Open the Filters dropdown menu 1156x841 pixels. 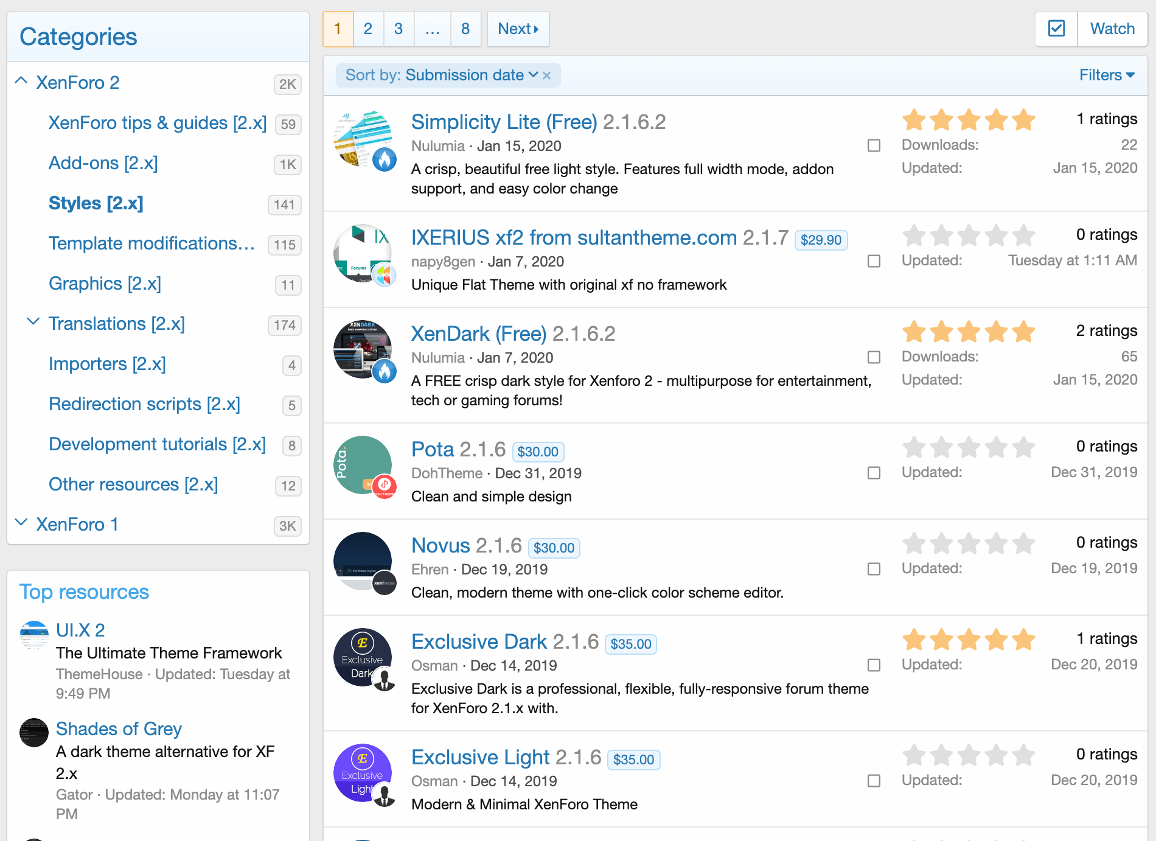click(1106, 75)
